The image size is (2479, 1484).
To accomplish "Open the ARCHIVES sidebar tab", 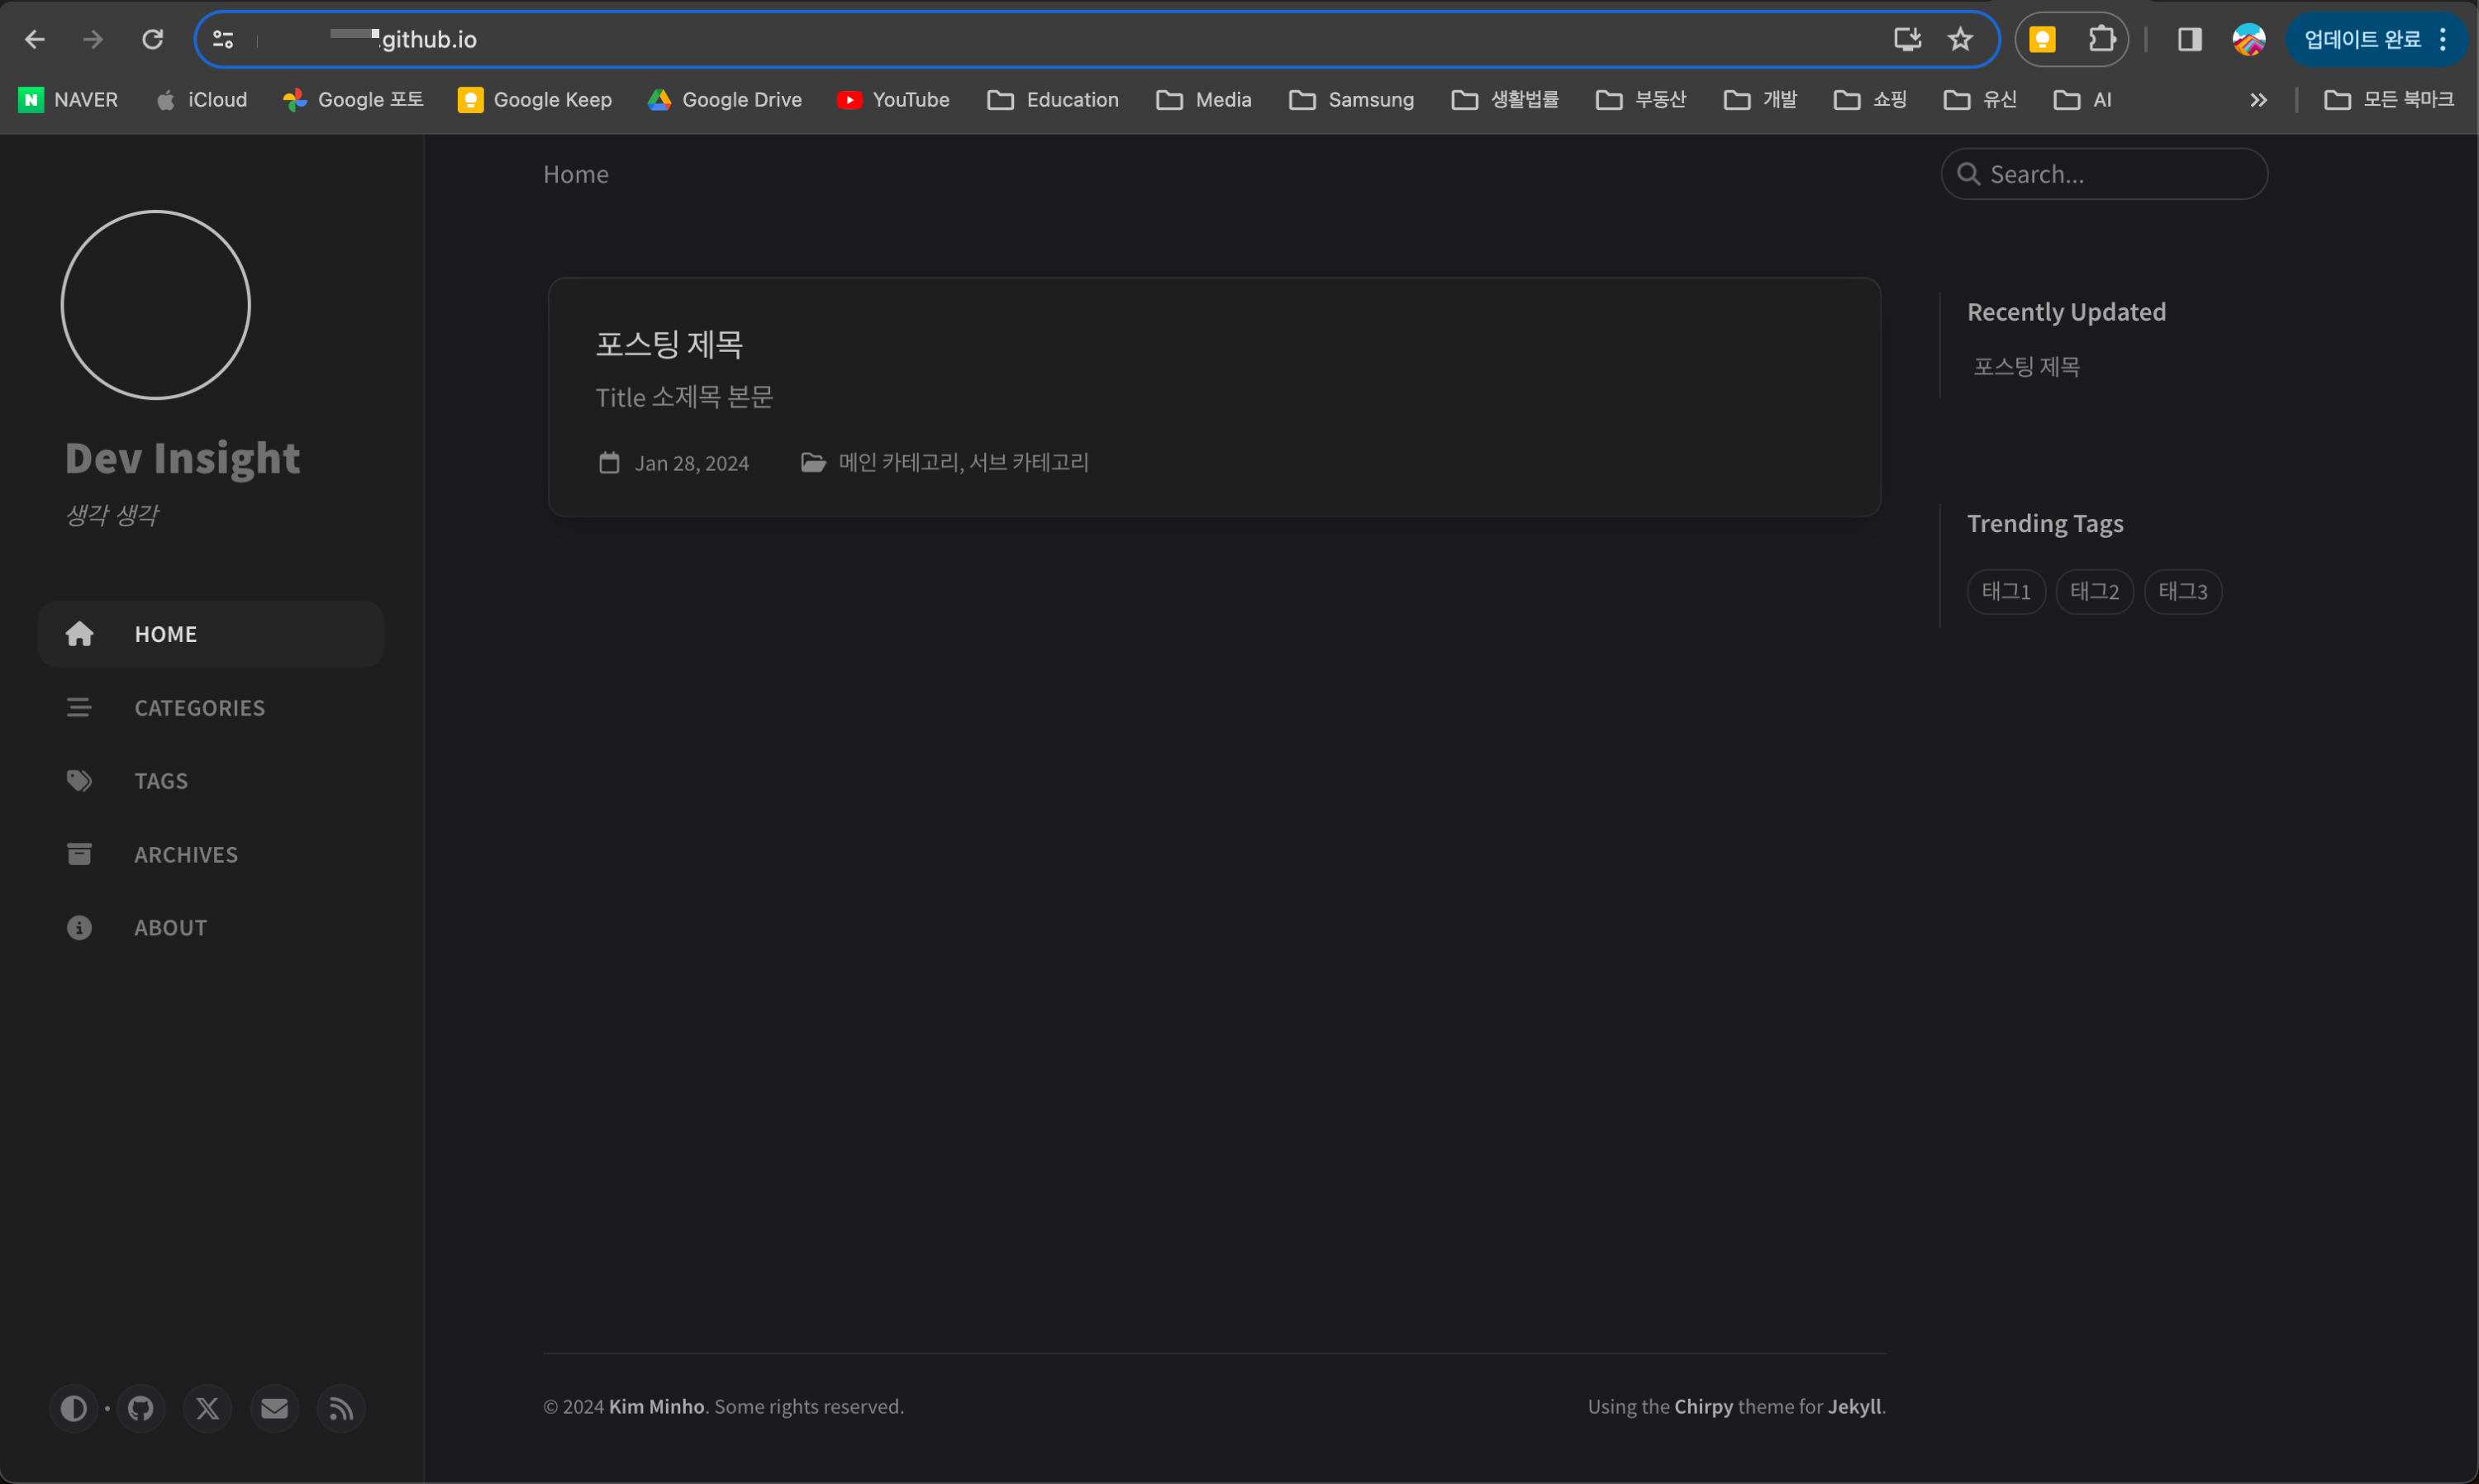I will click(x=186, y=855).
